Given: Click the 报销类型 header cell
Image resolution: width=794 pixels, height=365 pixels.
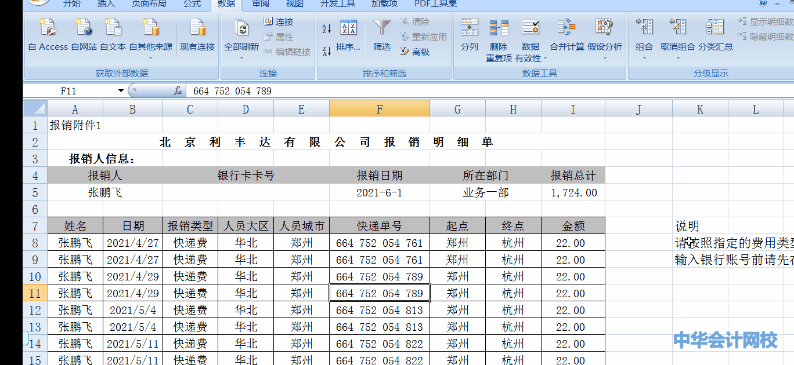Looking at the screenshot, I should [190, 226].
